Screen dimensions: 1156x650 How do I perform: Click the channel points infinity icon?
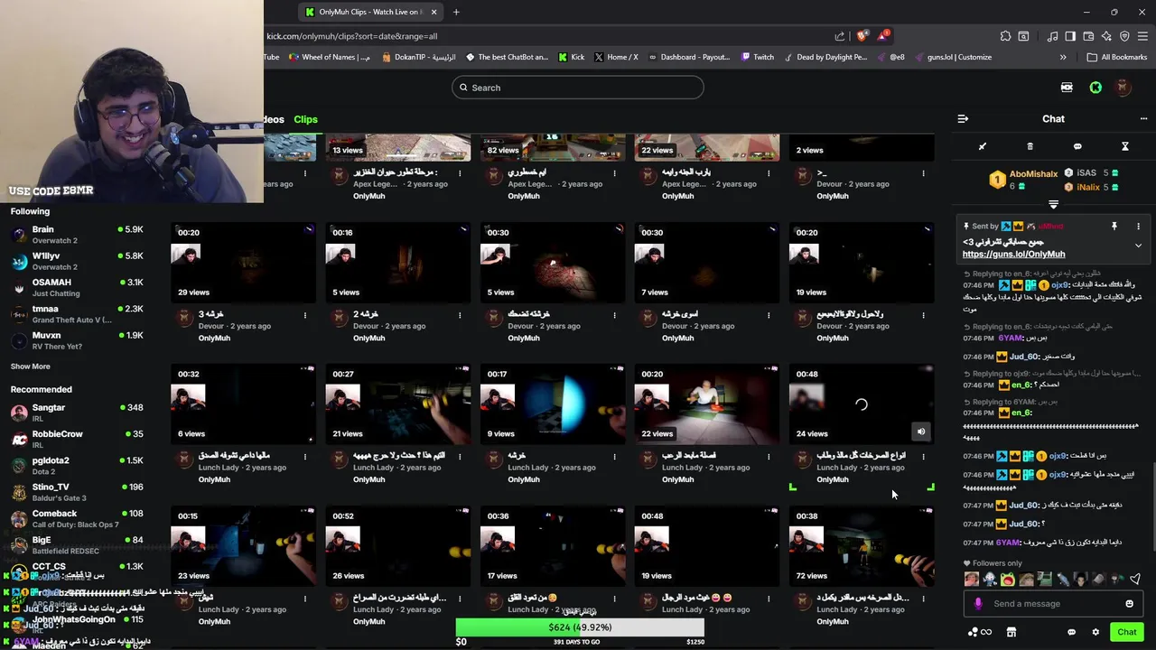tap(981, 632)
